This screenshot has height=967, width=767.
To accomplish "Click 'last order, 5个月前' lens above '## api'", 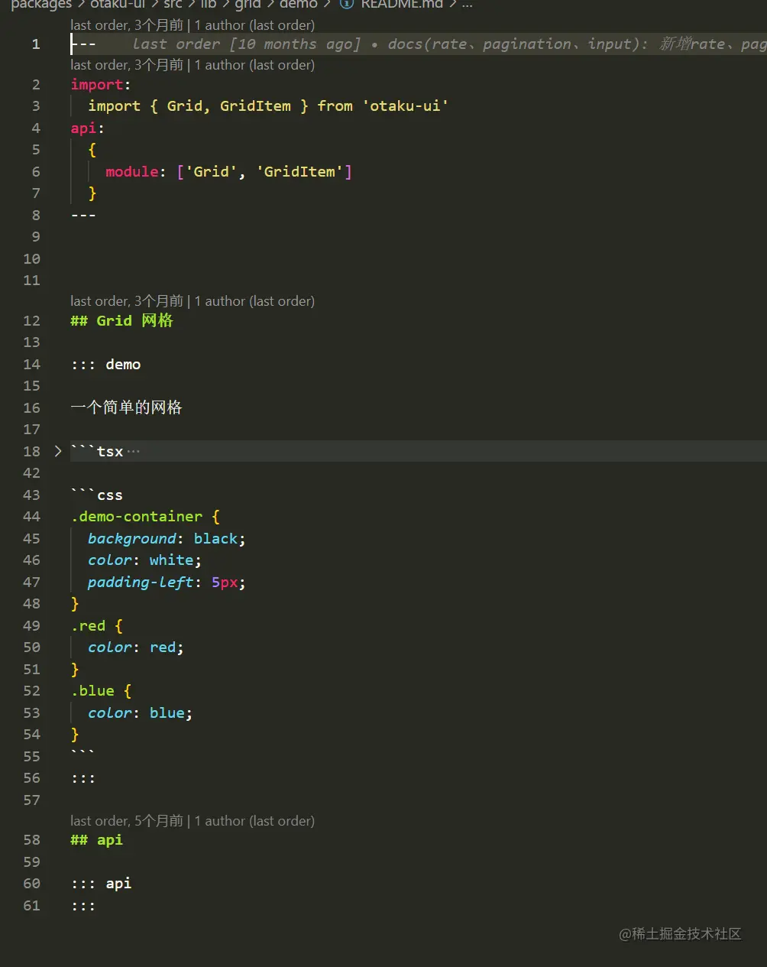I will [127, 821].
